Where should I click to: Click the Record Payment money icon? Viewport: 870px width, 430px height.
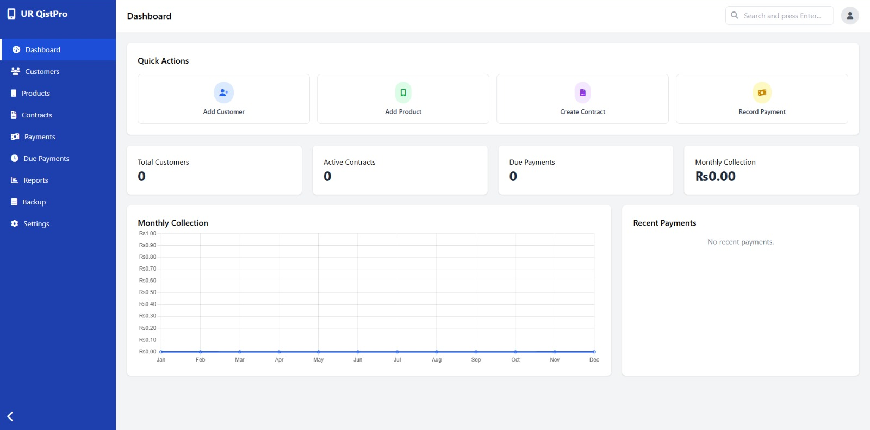click(762, 92)
